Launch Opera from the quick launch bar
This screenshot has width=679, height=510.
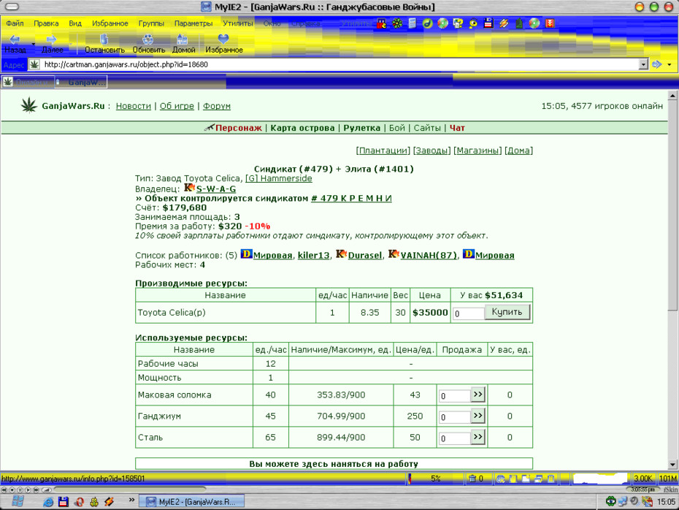coord(79,502)
